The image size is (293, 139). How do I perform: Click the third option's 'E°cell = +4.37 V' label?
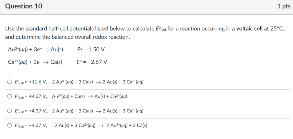pos(31,111)
